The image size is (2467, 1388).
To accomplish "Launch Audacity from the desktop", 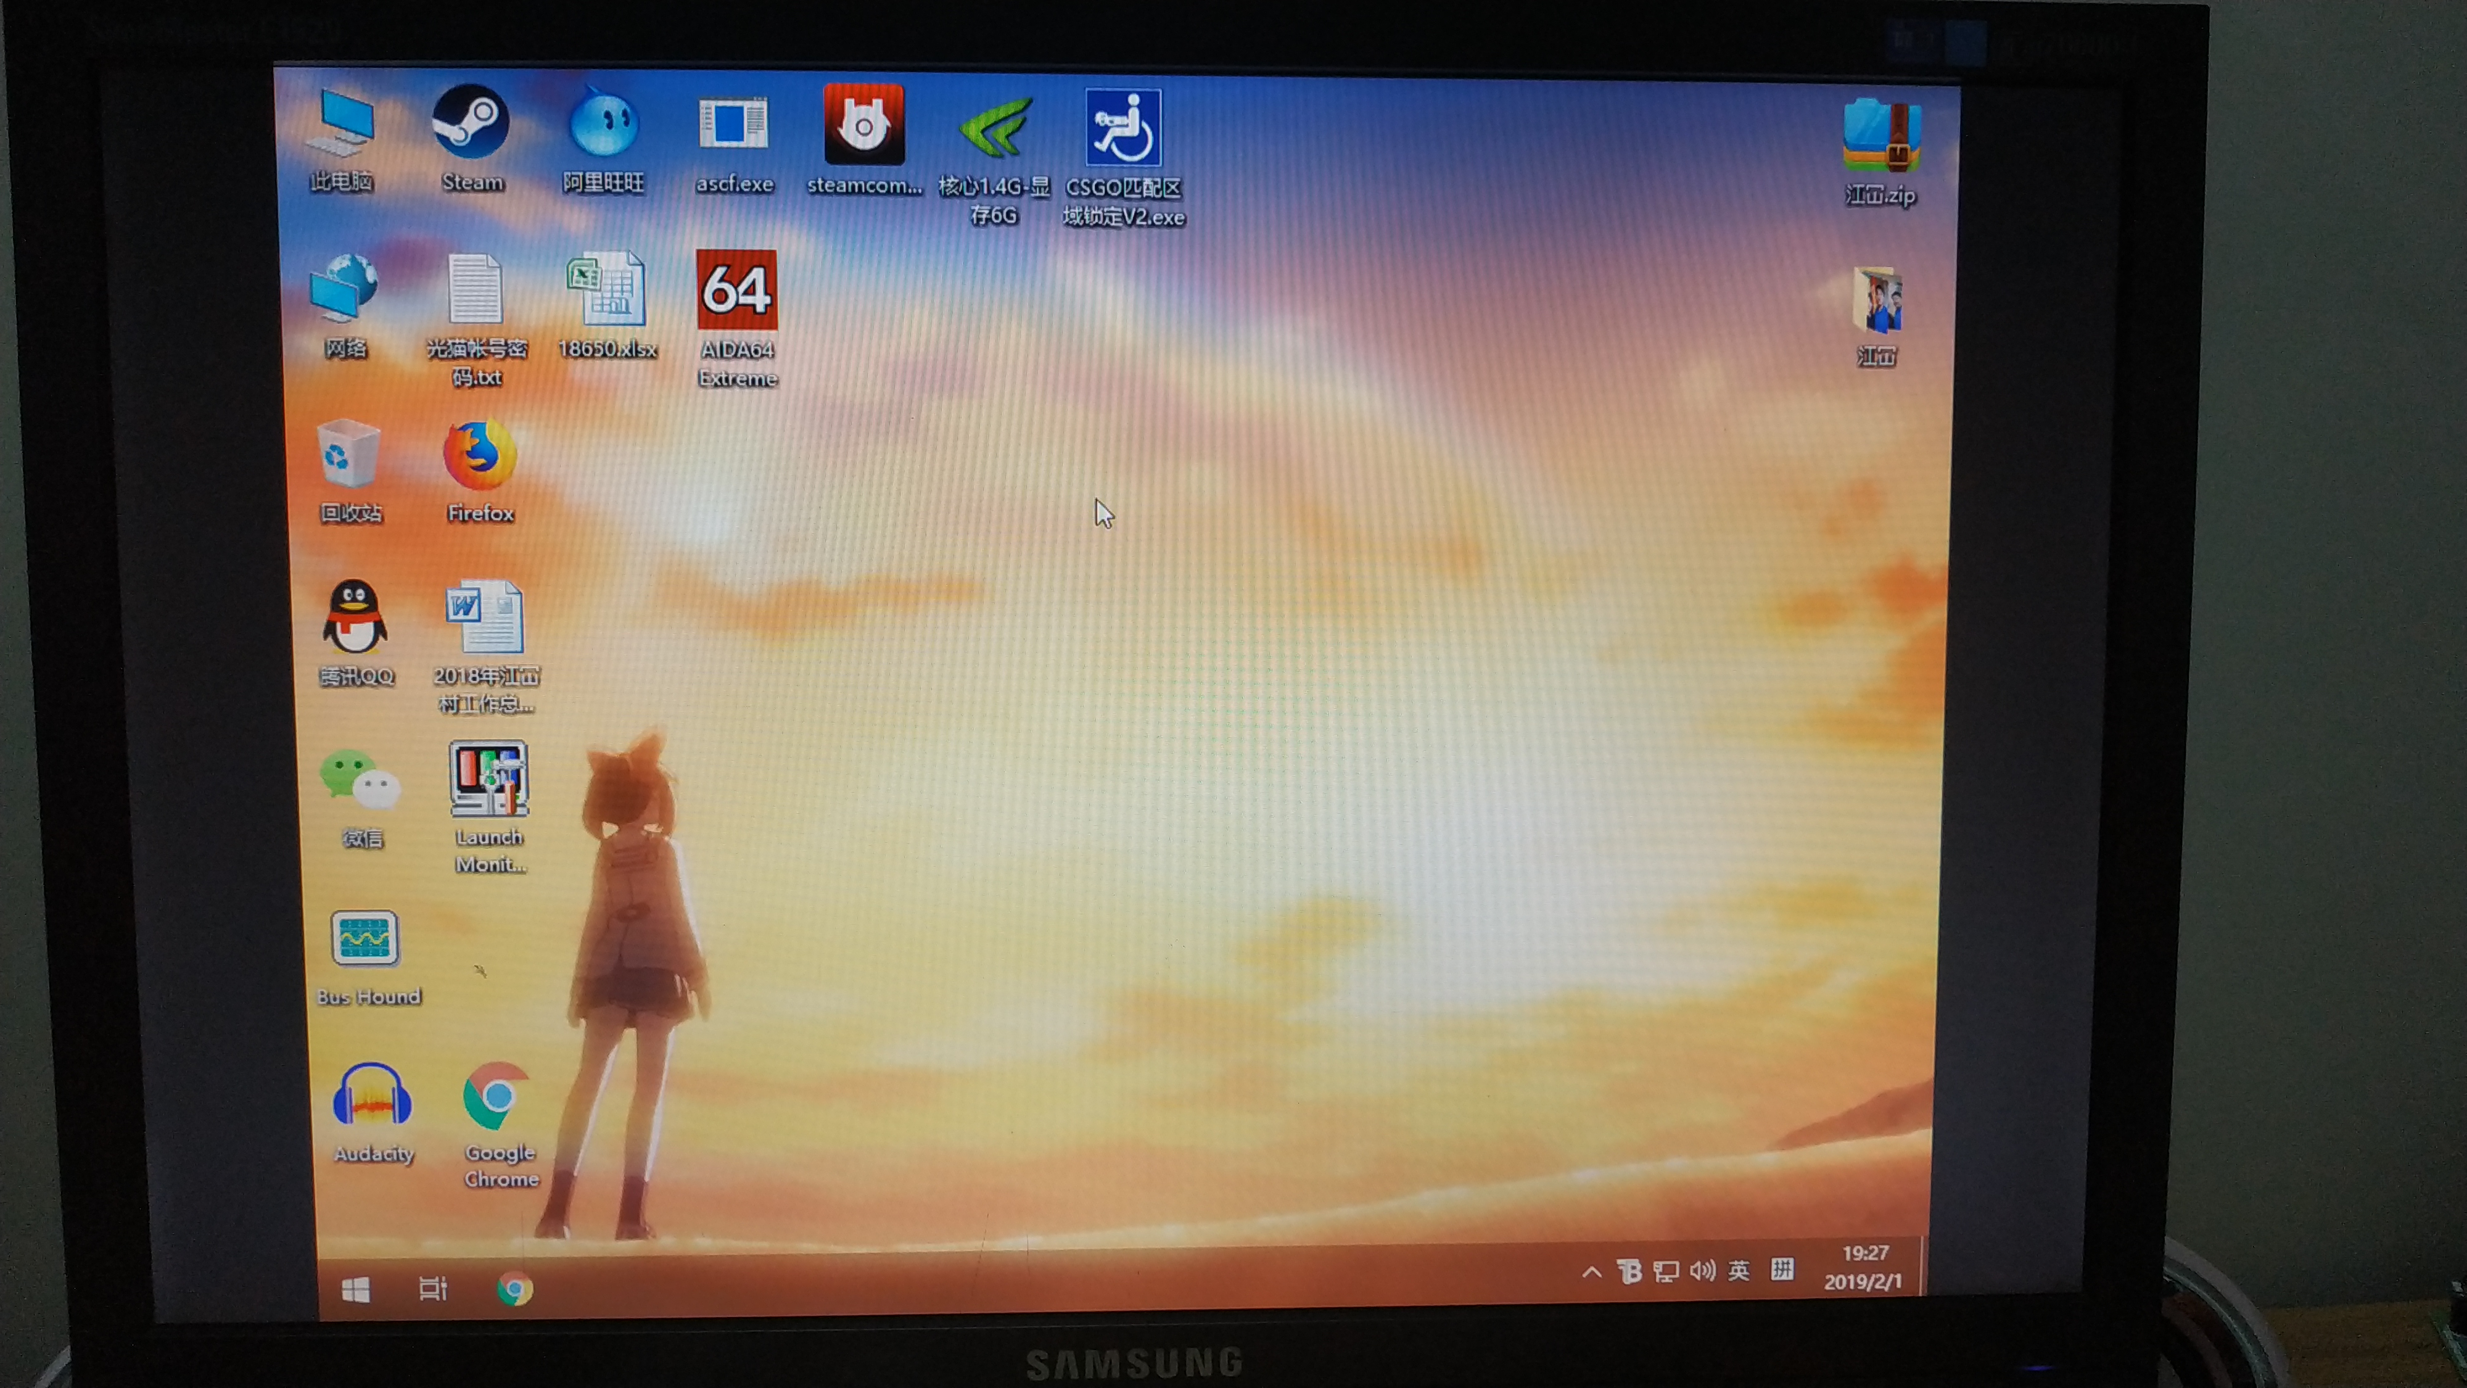I will [373, 1114].
